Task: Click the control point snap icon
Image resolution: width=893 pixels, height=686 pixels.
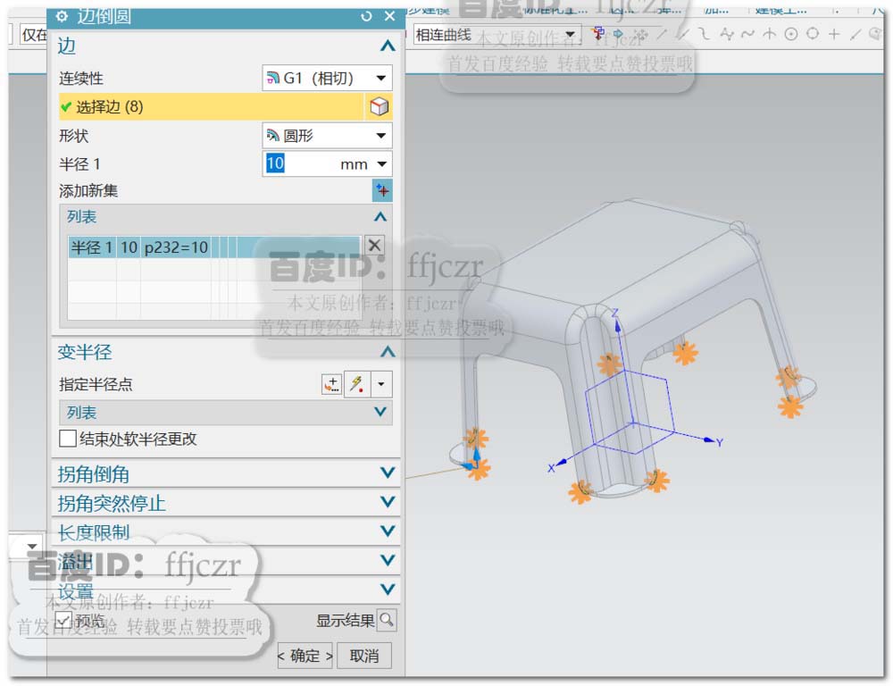Action: pos(727,34)
